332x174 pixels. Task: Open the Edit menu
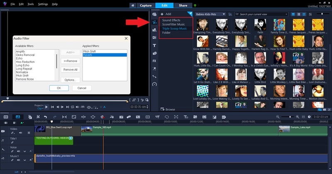pyautogui.click(x=21, y=4)
